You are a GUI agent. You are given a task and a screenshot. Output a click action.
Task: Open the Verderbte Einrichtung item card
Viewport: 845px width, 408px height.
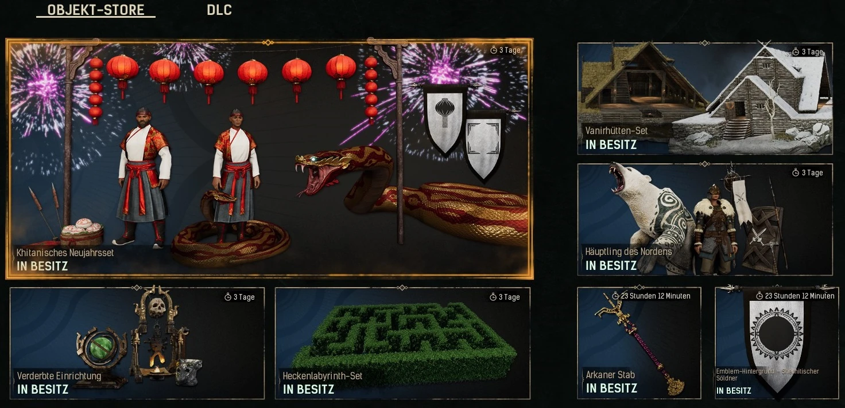pos(137,343)
